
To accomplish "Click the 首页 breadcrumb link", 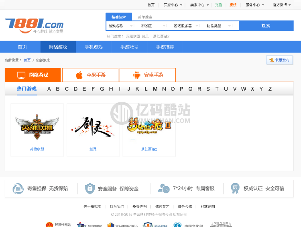I will click(x=27, y=60).
